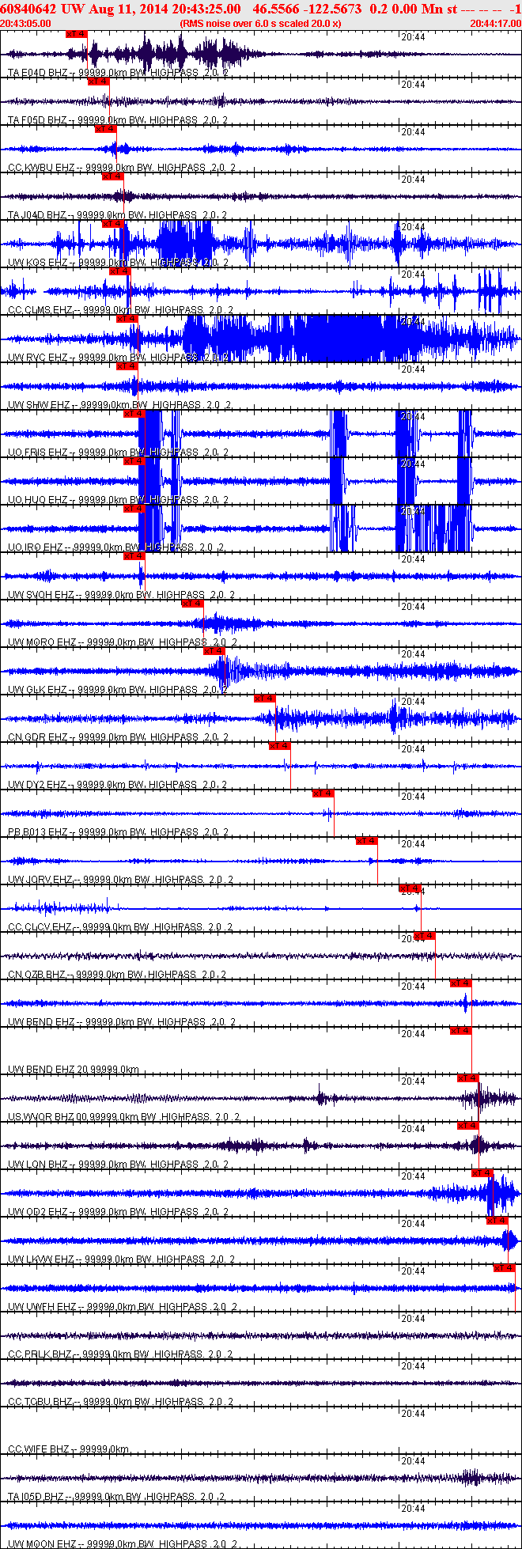The image size is (522, 1549).
Task: Click the red pick marker on the PB B013 trace
Action: [323, 793]
